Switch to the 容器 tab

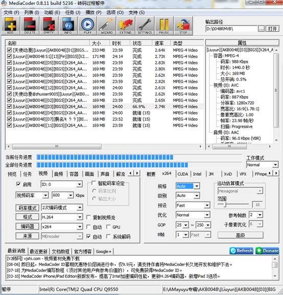point(74,174)
